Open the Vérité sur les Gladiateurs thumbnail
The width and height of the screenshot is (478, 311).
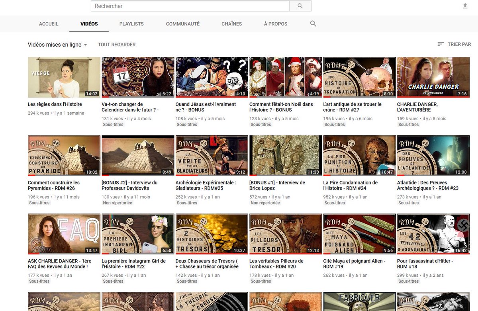[212, 156]
